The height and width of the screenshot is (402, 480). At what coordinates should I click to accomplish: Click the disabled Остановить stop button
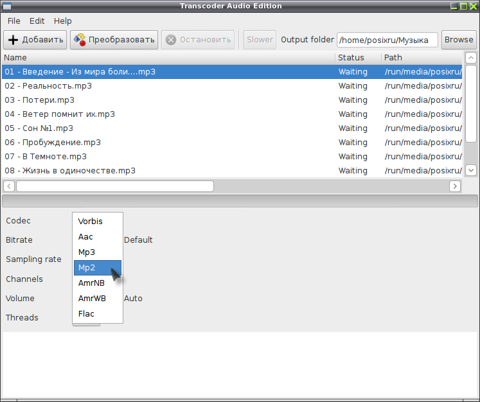point(198,40)
